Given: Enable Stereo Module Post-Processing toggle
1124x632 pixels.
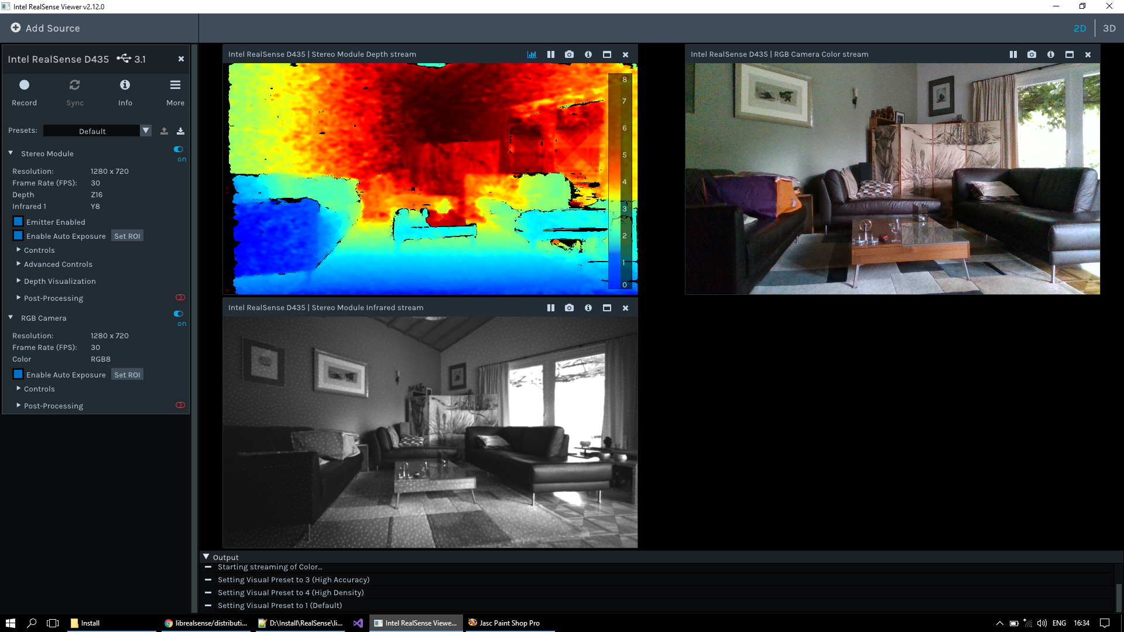Looking at the screenshot, I should [x=180, y=297].
